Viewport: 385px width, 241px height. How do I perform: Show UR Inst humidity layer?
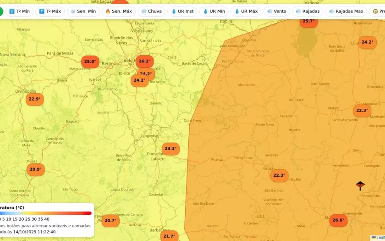pyautogui.click(x=182, y=11)
